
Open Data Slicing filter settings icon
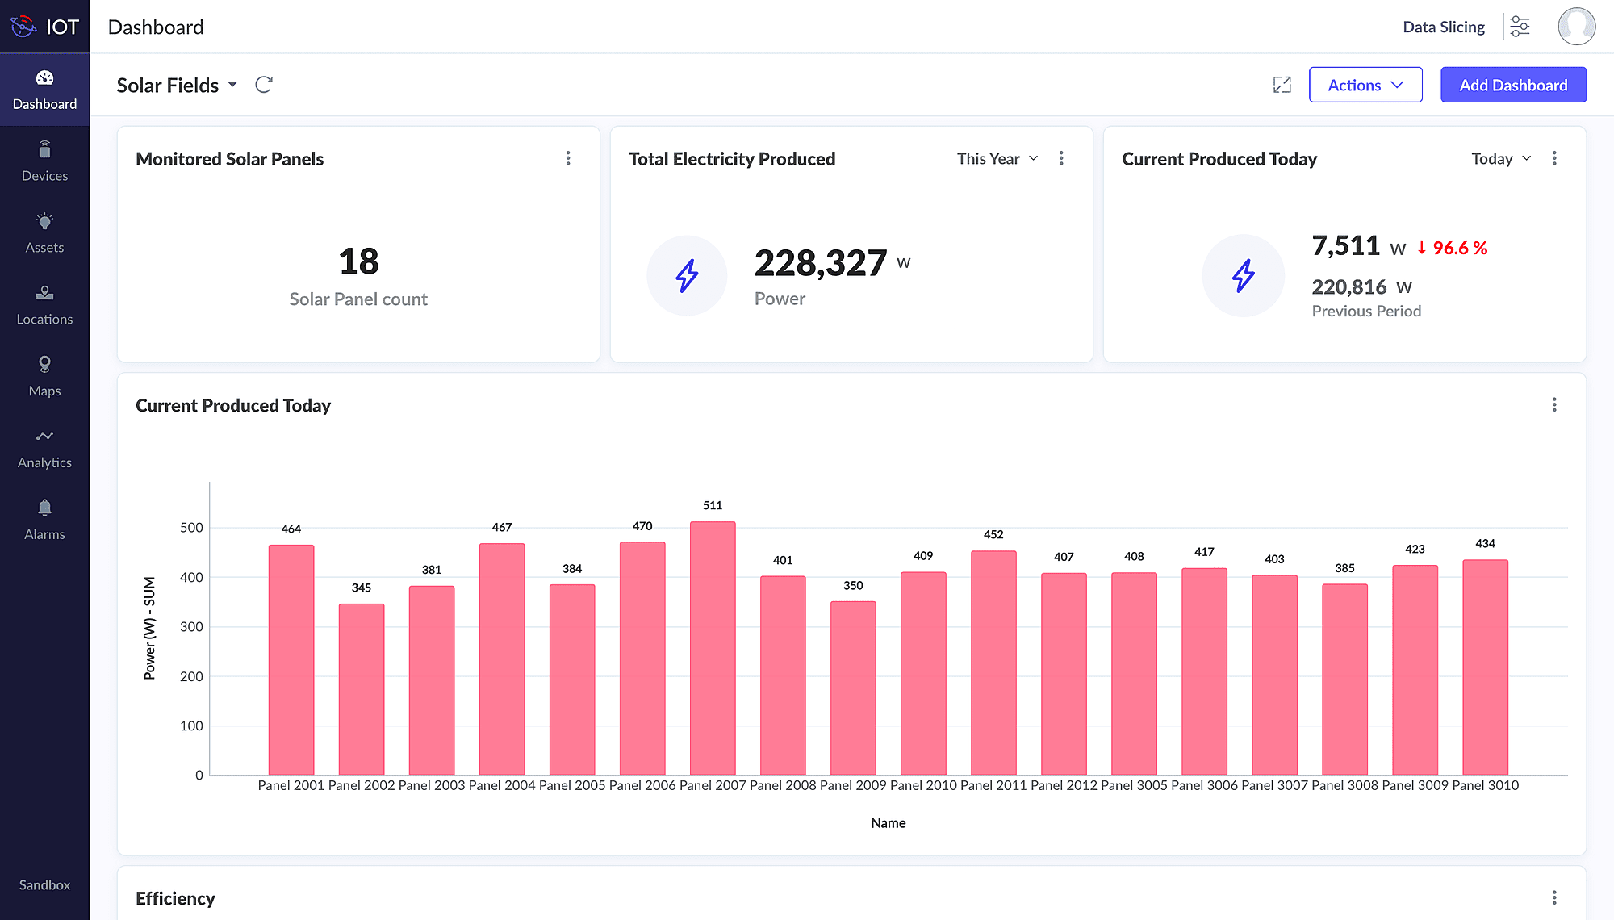click(x=1520, y=27)
